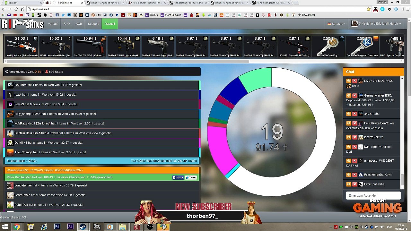Select the StatTrak Desert Eagle thumbnail
This screenshot has height=231, width=411.
(158, 47)
